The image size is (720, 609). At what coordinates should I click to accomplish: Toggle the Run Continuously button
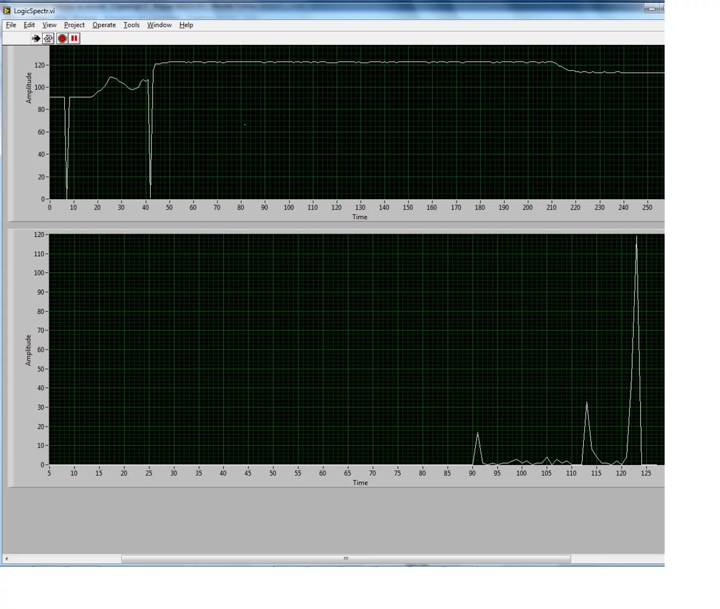pos(49,38)
